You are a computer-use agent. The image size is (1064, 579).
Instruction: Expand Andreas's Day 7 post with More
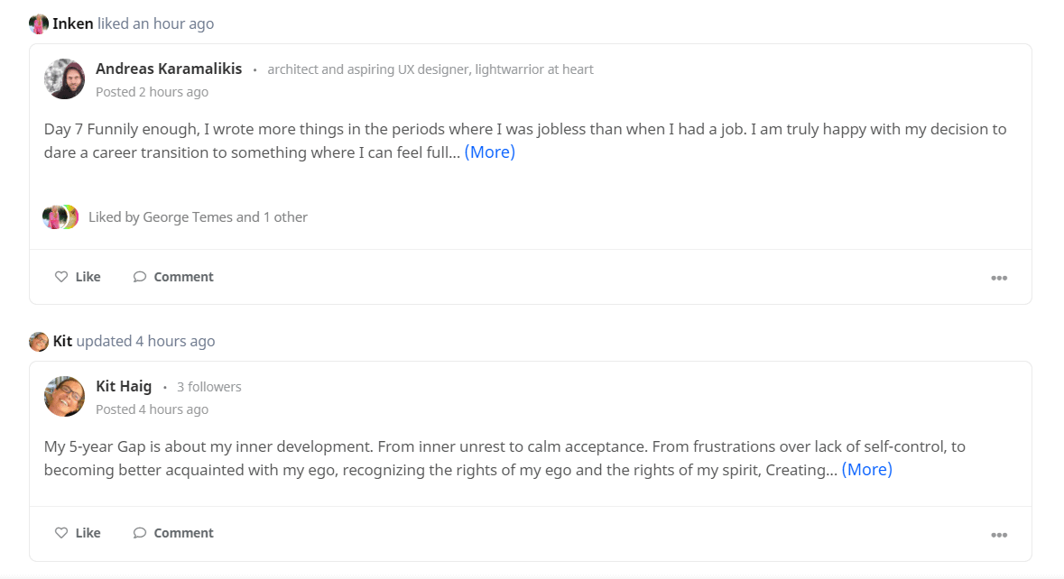(489, 152)
